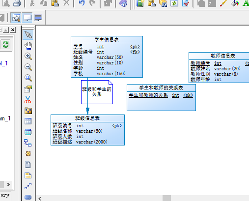Screen dimensions: 249x201
Task: Select the File tool in the palette
Action: pos(28,165)
